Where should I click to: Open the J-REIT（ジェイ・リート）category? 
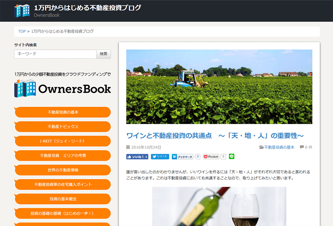63,141
